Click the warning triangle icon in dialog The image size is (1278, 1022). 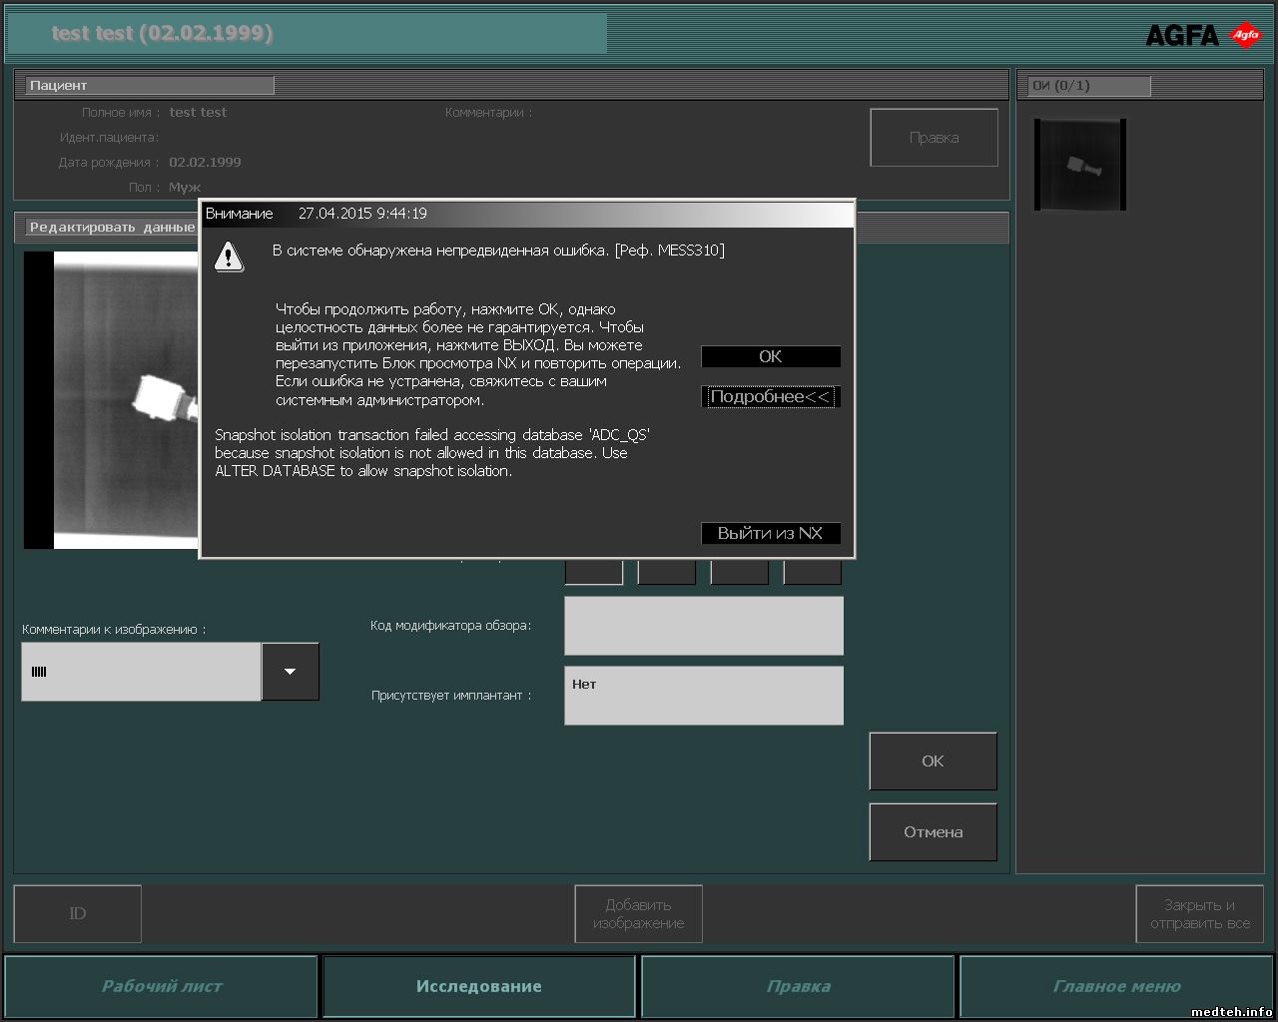pyautogui.click(x=229, y=257)
